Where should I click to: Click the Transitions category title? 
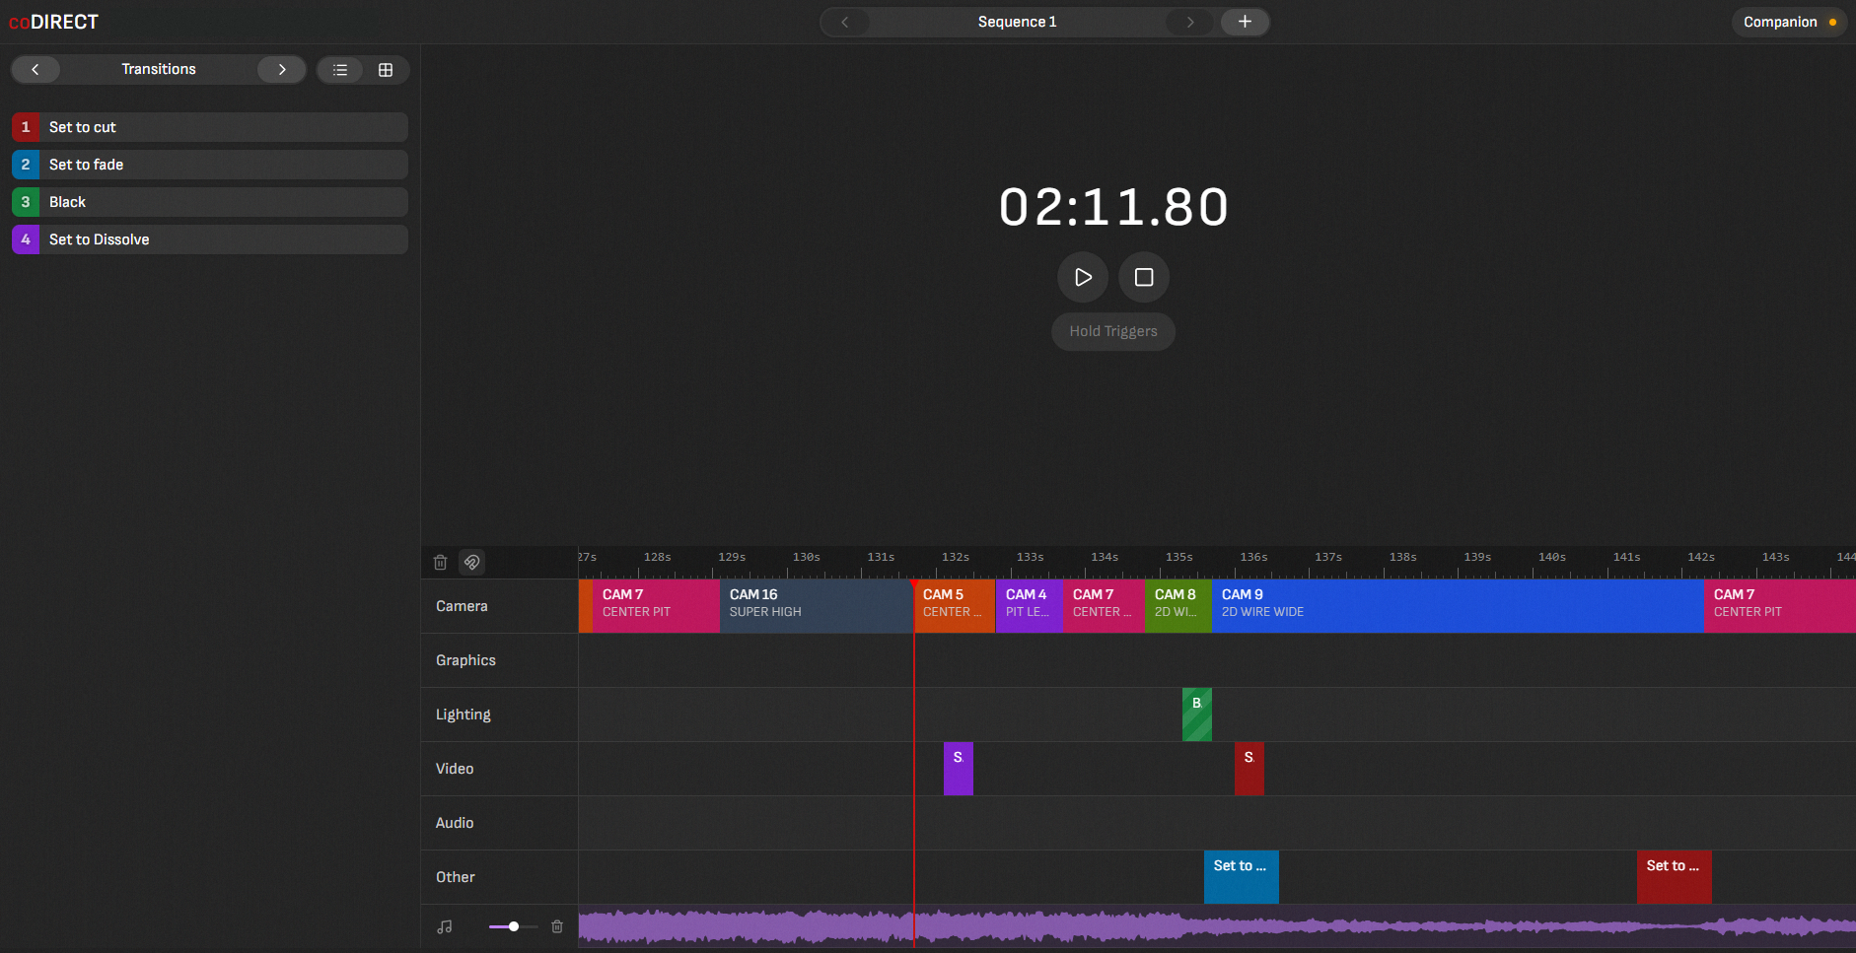click(x=159, y=69)
